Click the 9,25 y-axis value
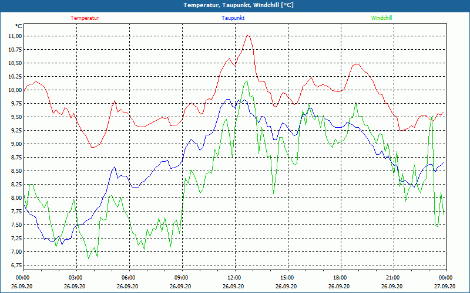 coord(16,130)
